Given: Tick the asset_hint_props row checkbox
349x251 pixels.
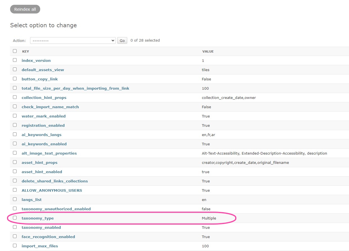Looking at the screenshot, I should click(x=15, y=162).
